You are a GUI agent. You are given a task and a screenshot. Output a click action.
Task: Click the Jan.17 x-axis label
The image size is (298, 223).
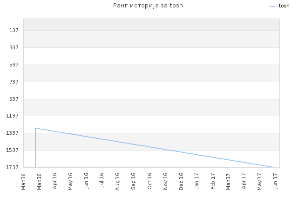click(197, 181)
